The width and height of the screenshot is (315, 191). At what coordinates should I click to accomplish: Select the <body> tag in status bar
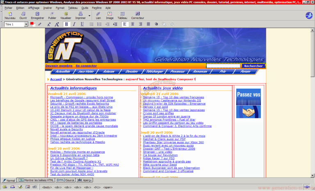pyautogui.click(x=47, y=187)
